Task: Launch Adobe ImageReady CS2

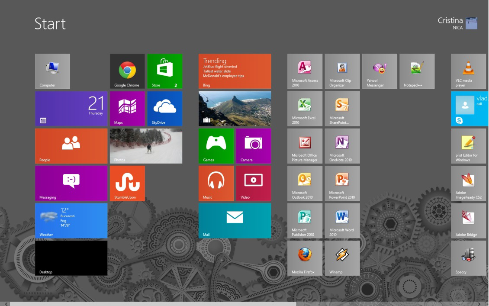Action: pyautogui.click(x=468, y=184)
